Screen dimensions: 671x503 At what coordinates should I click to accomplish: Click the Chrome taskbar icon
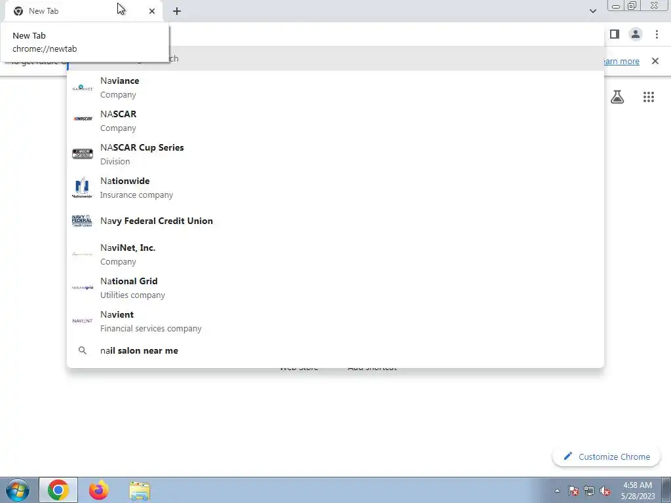click(58, 490)
